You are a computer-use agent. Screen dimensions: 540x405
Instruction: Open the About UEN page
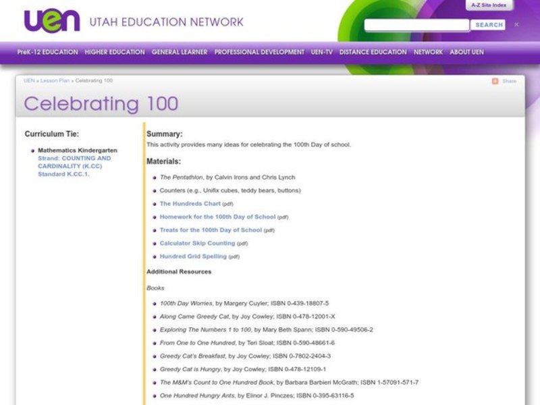(466, 52)
